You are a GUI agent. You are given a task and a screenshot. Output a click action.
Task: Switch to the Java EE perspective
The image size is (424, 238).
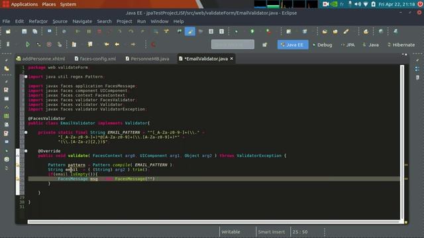(x=293, y=45)
